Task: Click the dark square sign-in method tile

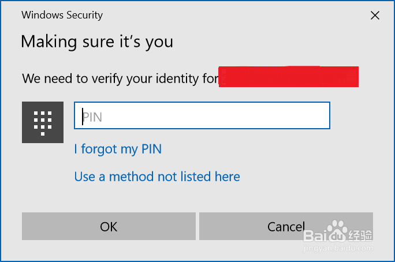Action: point(43,122)
